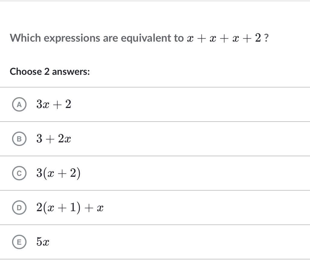Click blank space in the 3 + 2x answer row
The height and width of the screenshot is (273, 310).
point(190,139)
